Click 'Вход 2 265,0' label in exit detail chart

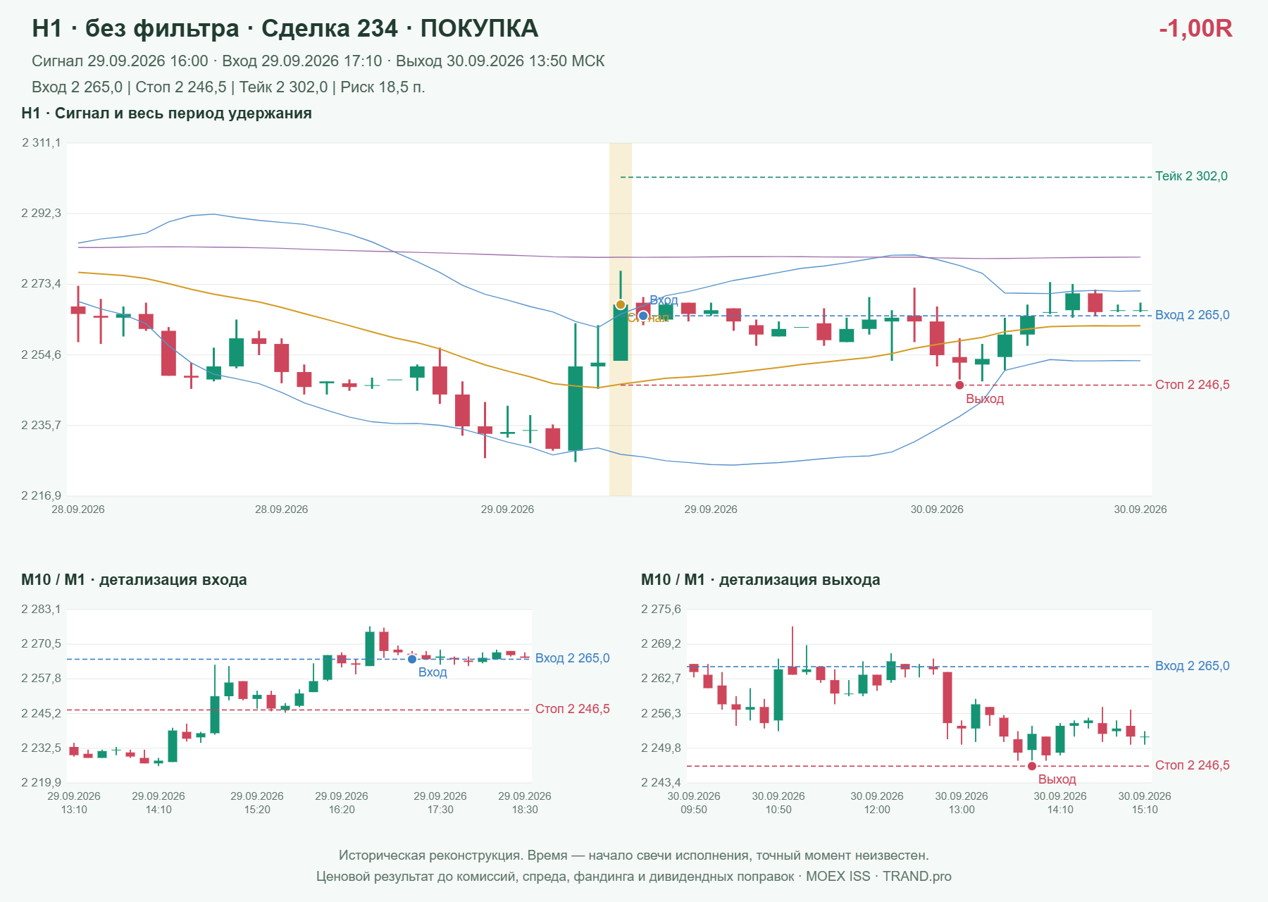(x=1192, y=666)
